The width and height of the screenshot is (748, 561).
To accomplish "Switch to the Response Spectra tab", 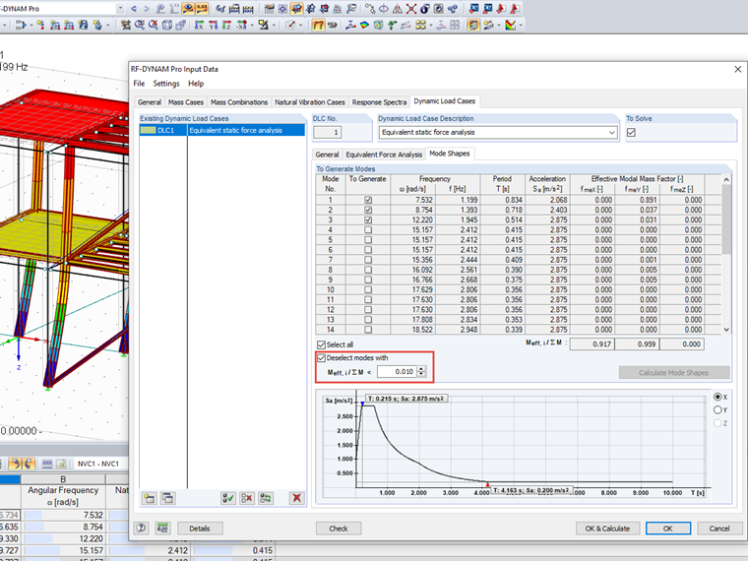I will coord(379,101).
